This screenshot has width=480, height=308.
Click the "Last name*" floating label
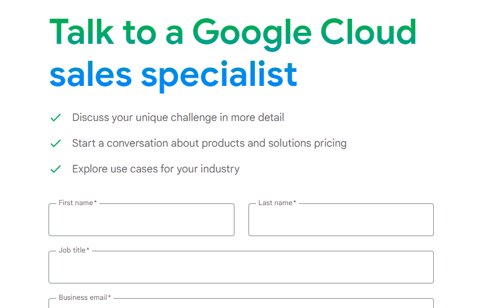pyautogui.click(x=277, y=203)
